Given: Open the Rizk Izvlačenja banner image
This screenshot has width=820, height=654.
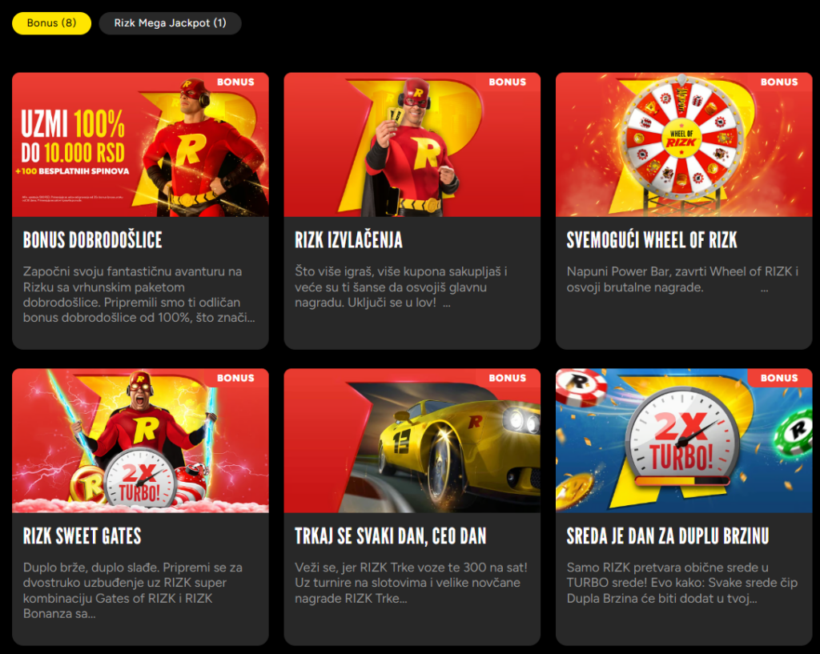Looking at the screenshot, I should (412, 144).
